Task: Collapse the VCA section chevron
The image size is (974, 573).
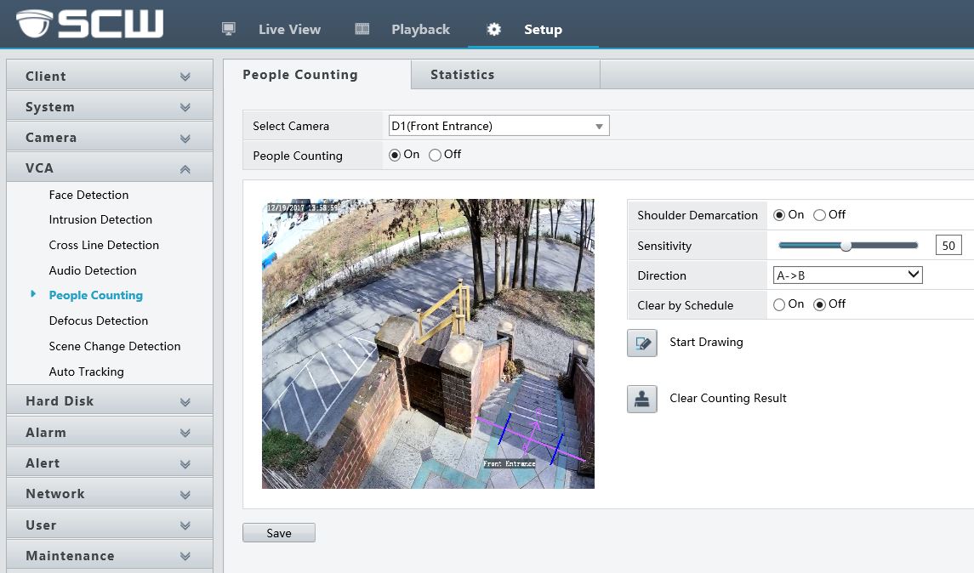Action: [185, 169]
